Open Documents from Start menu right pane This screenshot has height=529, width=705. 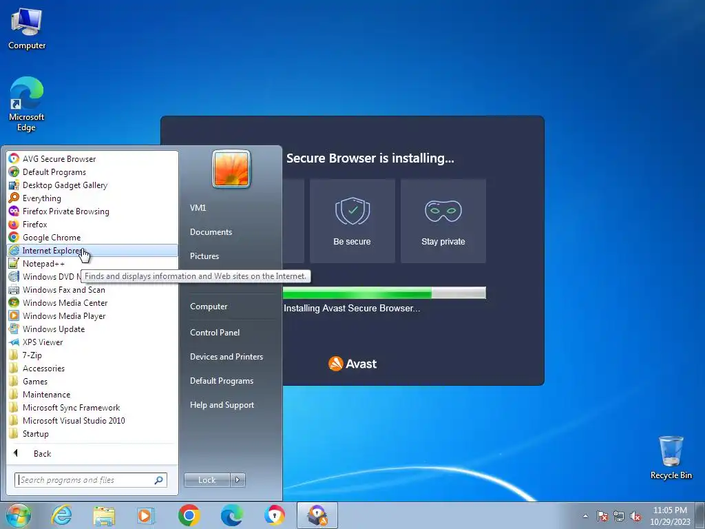coord(211,231)
